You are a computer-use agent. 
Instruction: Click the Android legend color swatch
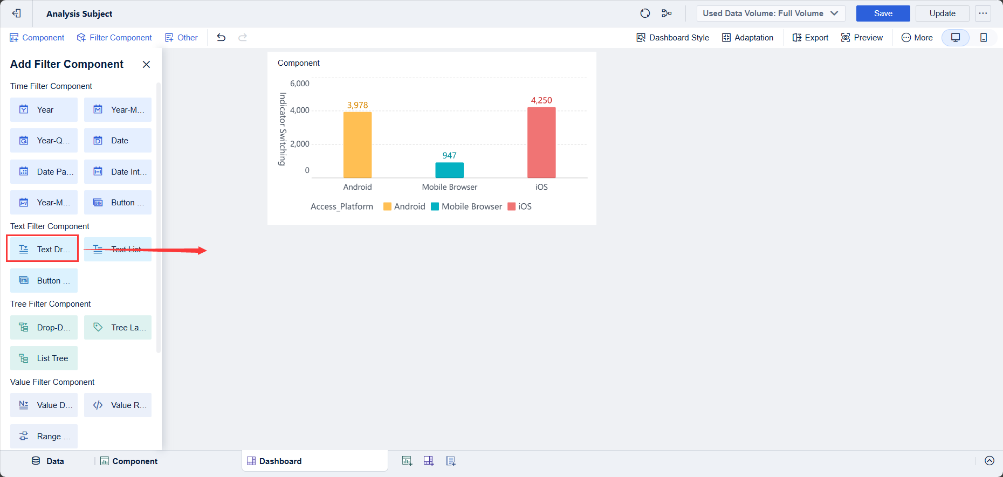coord(387,206)
